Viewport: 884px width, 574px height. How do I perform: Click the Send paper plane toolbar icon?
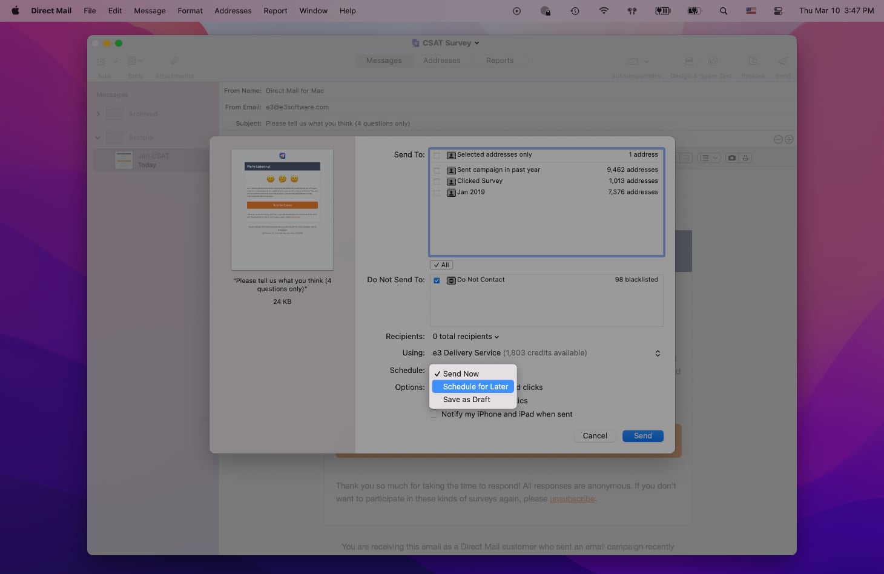click(783, 61)
